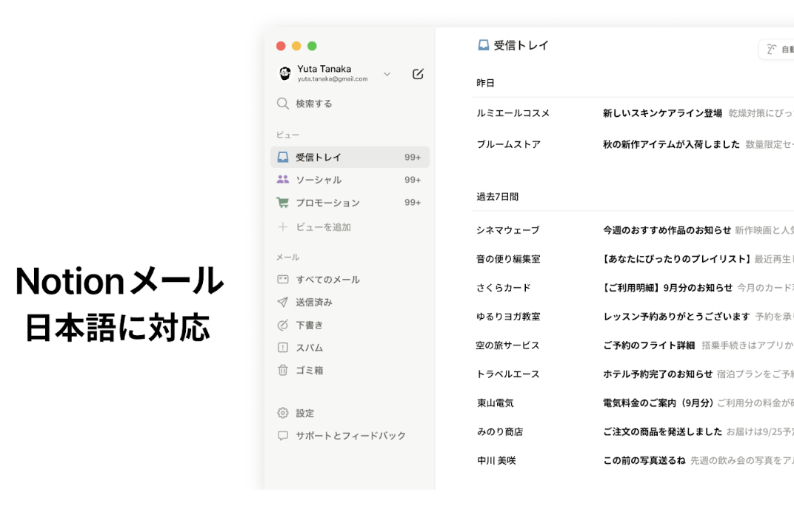Click Yuta Tanaka's profile avatar

tap(285, 73)
